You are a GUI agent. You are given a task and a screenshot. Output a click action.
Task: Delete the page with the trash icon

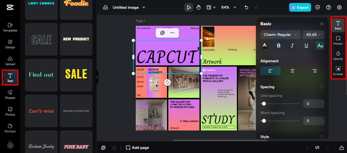[114, 148]
